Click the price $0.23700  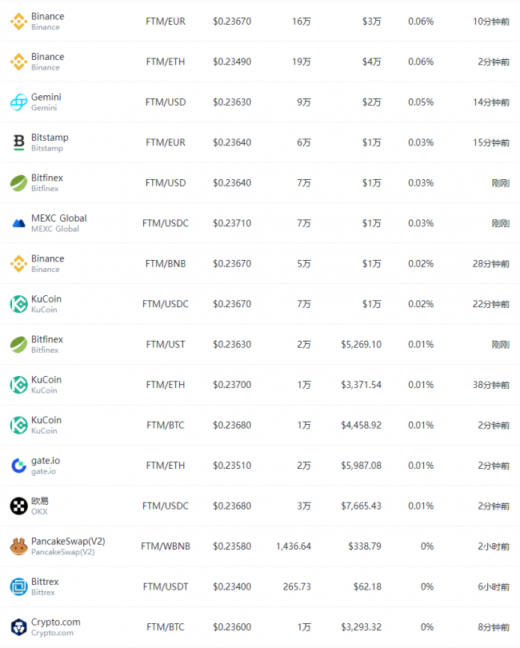[232, 385]
